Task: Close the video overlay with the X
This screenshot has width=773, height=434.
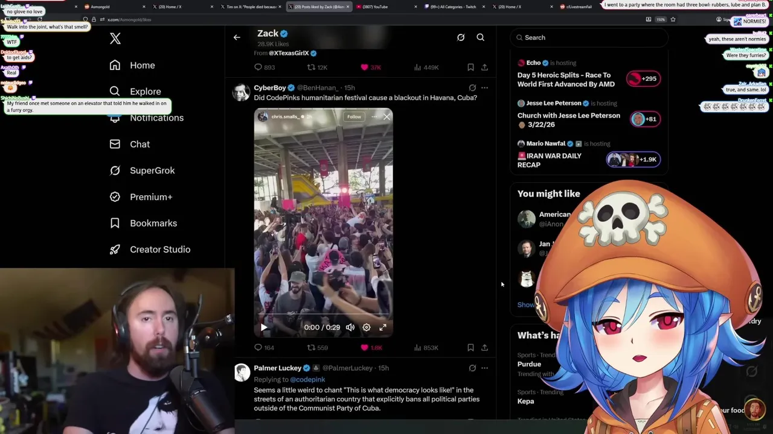Action: (x=386, y=117)
